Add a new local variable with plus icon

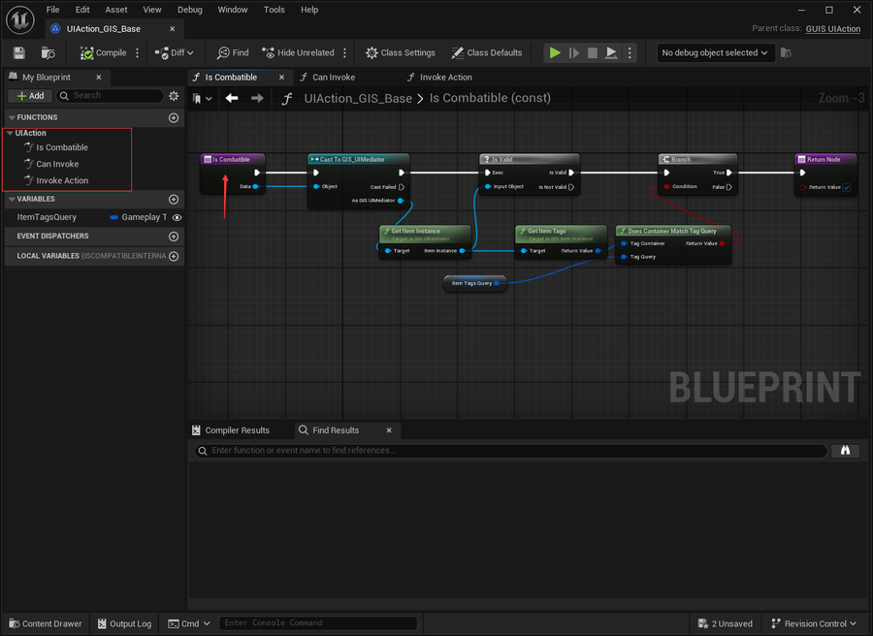point(174,257)
